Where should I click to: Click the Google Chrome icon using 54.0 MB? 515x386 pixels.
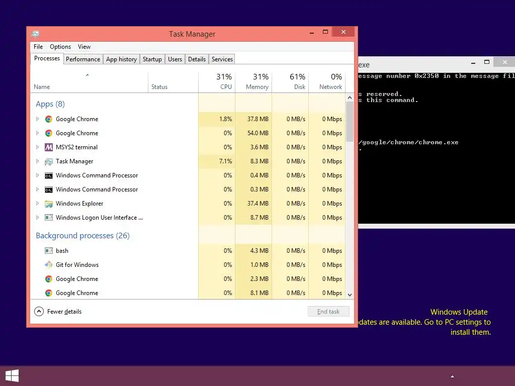point(49,133)
